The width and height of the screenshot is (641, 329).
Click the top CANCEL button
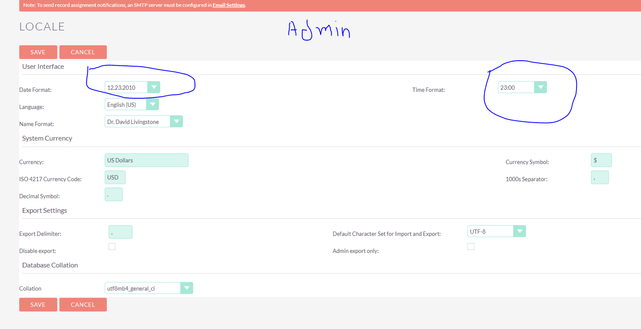pyautogui.click(x=83, y=52)
